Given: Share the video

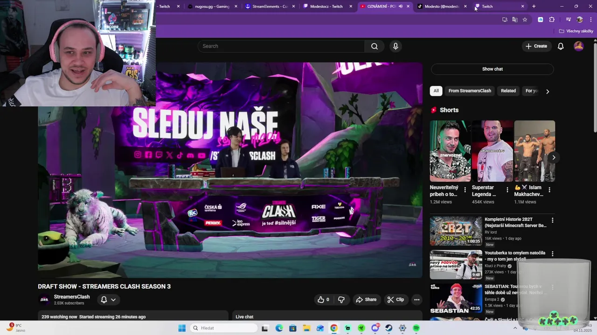Looking at the screenshot, I should click(x=366, y=300).
